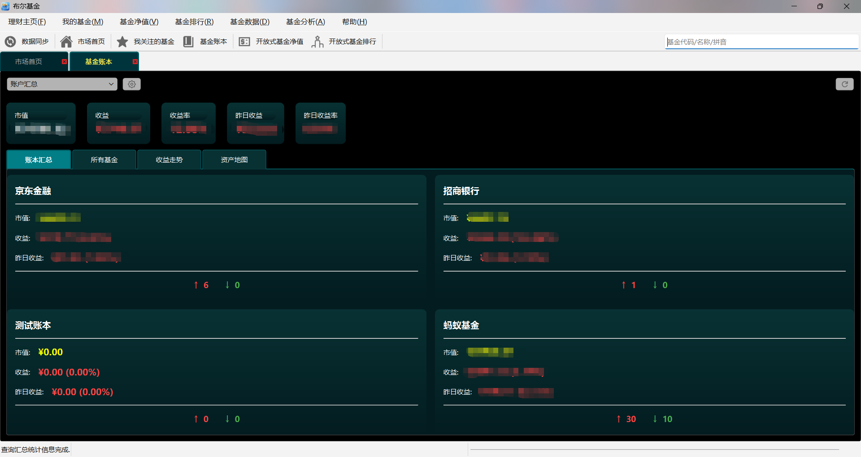The height and width of the screenshot is (457, 861).
Task: Open account settings gear button
Action: coord(132,84)
